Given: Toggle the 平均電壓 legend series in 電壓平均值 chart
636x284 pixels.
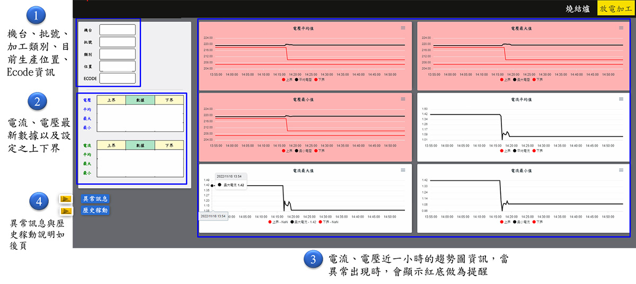Looking at the screenshot, I should click(305, 79).
